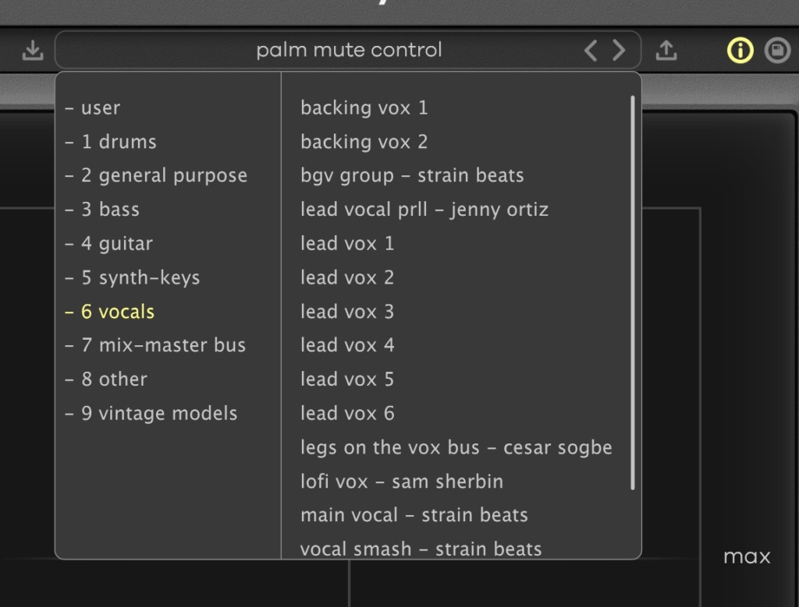
Task: Click the export preset upload icon
Action: point(666,51)
